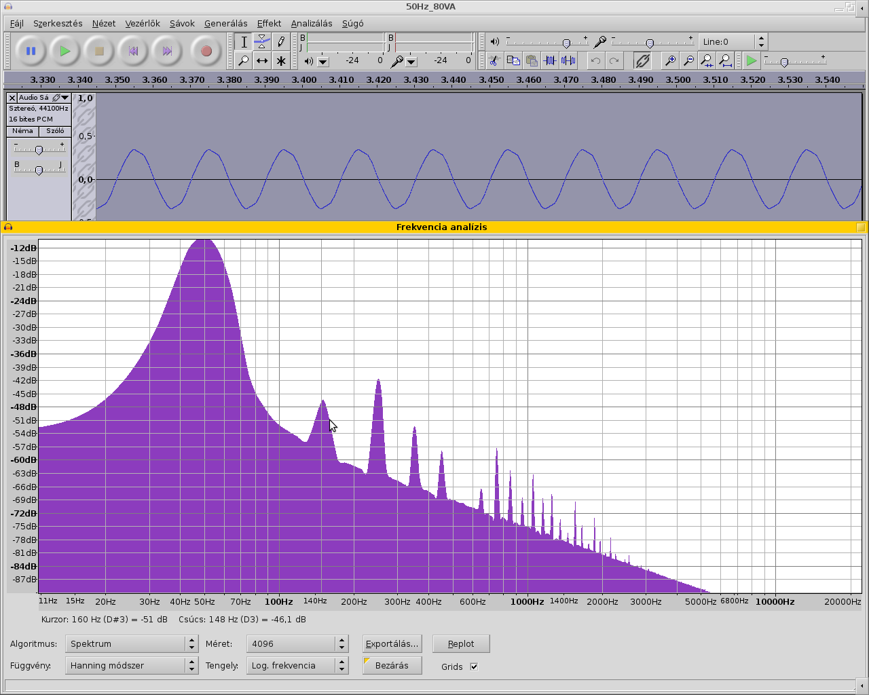Open the Algoritmus Spektrum dropdown

coord(131,644)
